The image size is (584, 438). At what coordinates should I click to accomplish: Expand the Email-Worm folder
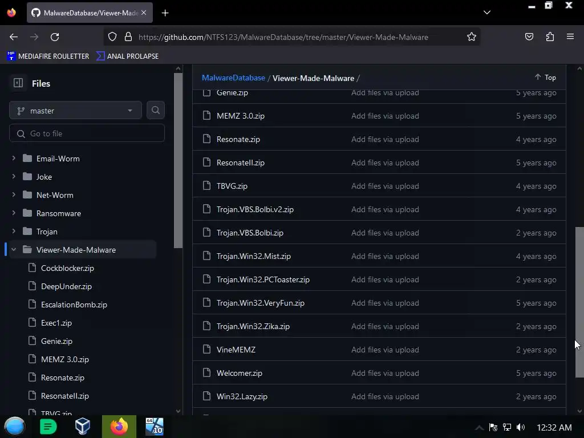[14, 159]
